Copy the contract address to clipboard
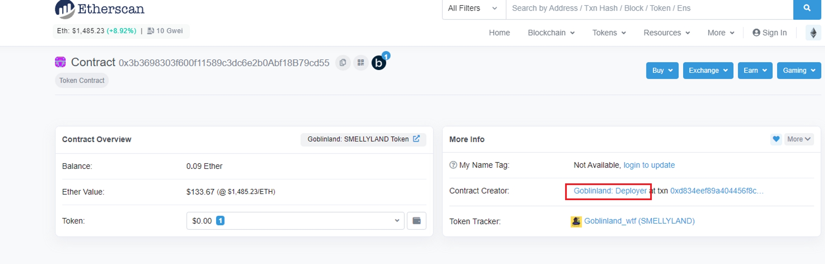 click(342, 63)
